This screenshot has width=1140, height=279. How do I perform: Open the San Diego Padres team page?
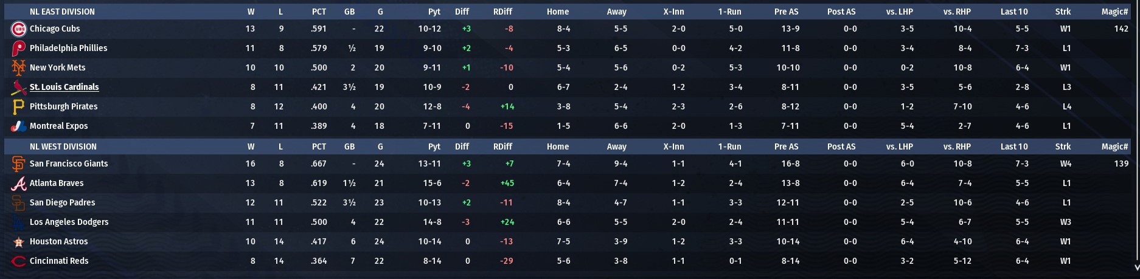click(62, 202)
